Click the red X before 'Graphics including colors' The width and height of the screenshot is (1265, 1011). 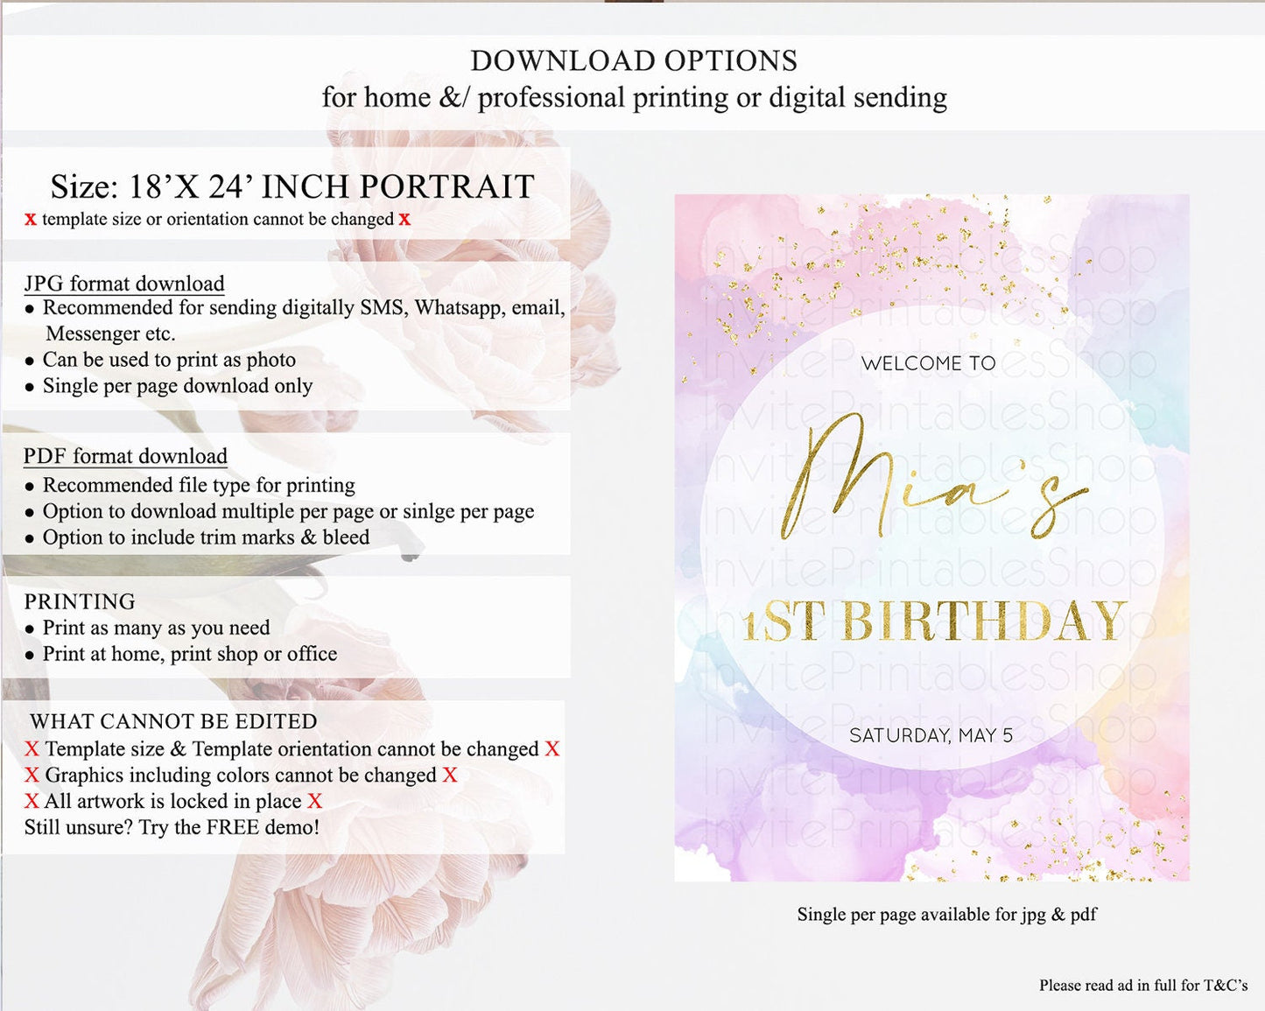[32, 776]
